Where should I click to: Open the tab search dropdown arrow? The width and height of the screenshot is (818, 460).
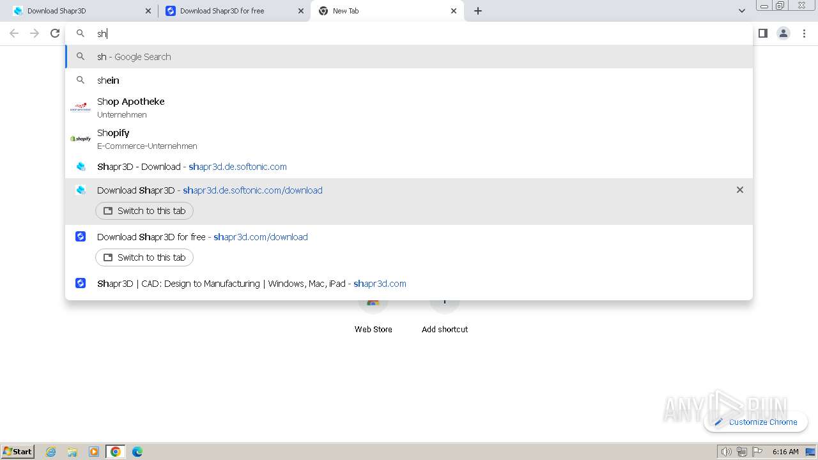pos(741,11)
